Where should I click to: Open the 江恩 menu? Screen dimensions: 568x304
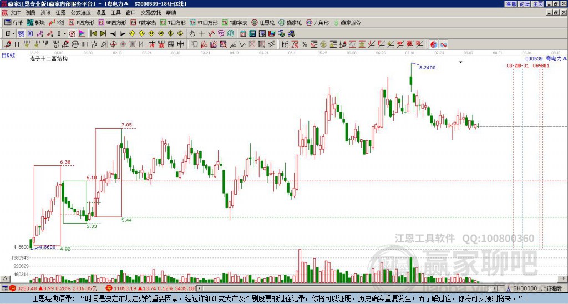pyautogui.click(x=60, y=13)
